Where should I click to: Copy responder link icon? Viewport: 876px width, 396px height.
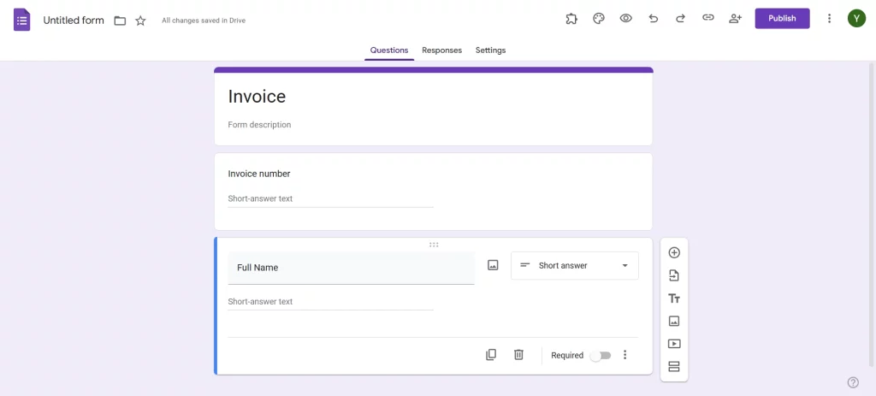pyautogui.click(x=707, y=18)
